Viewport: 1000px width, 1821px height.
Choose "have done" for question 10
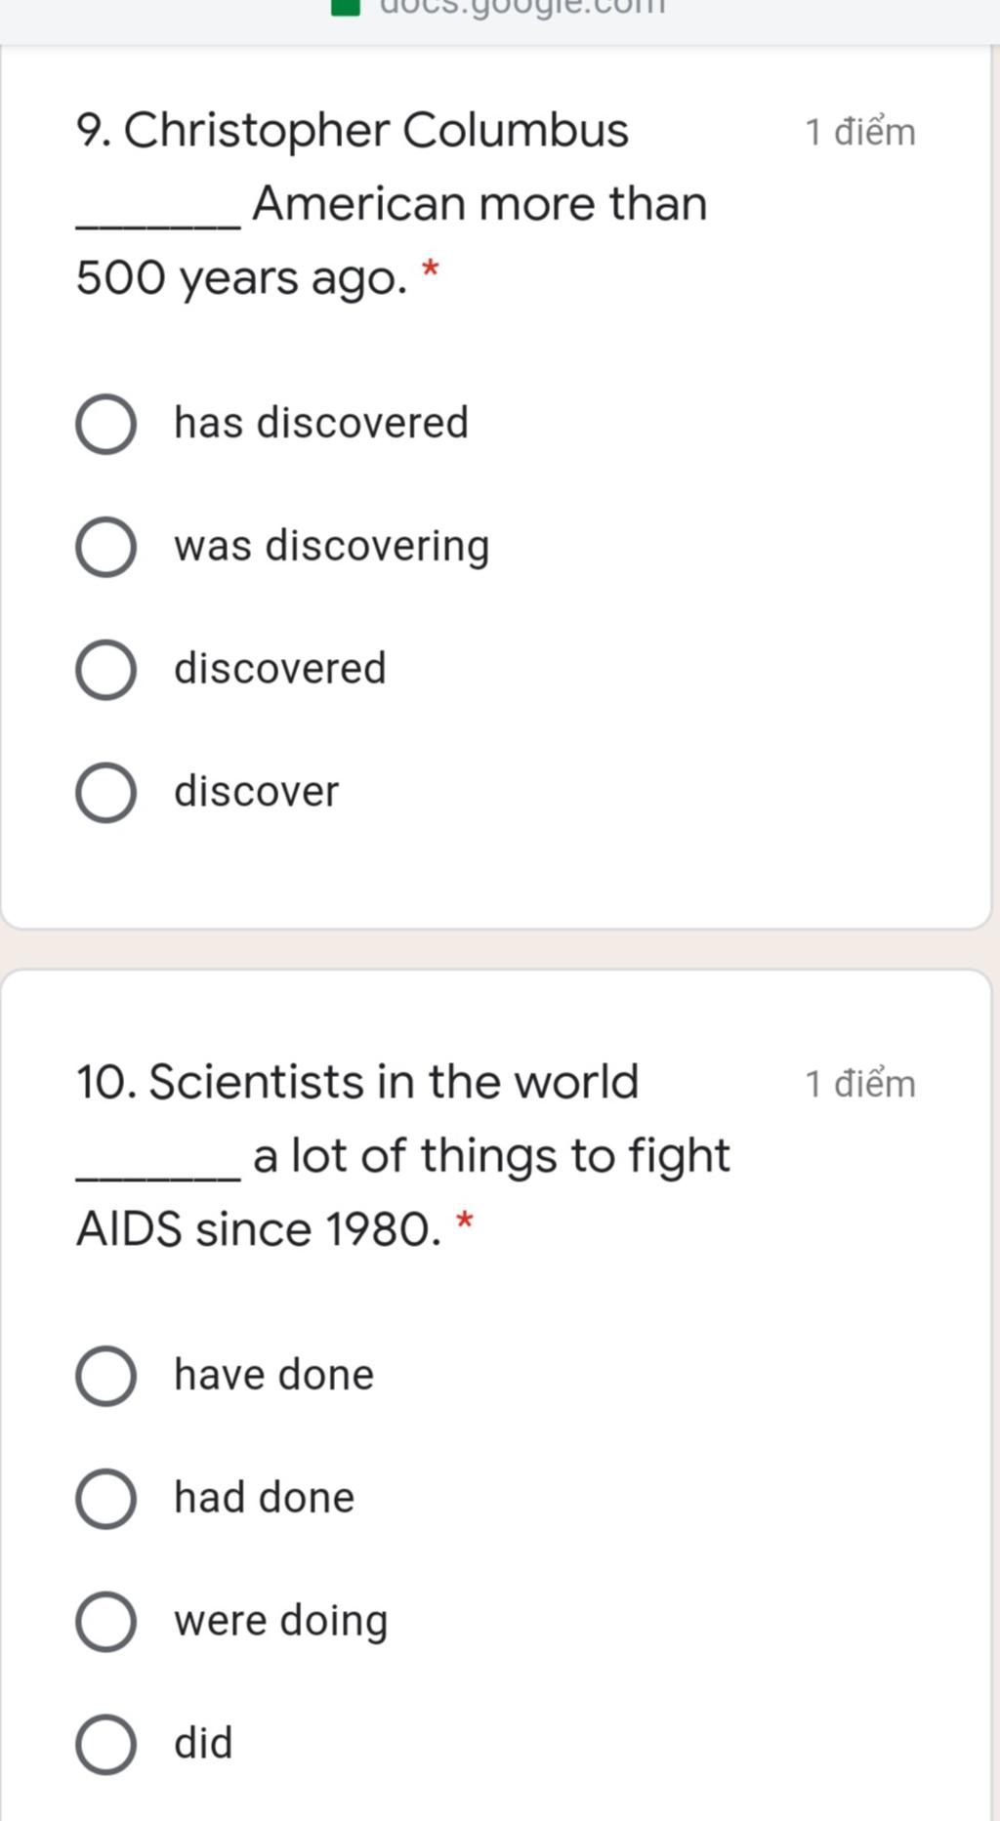(105, 1377)
